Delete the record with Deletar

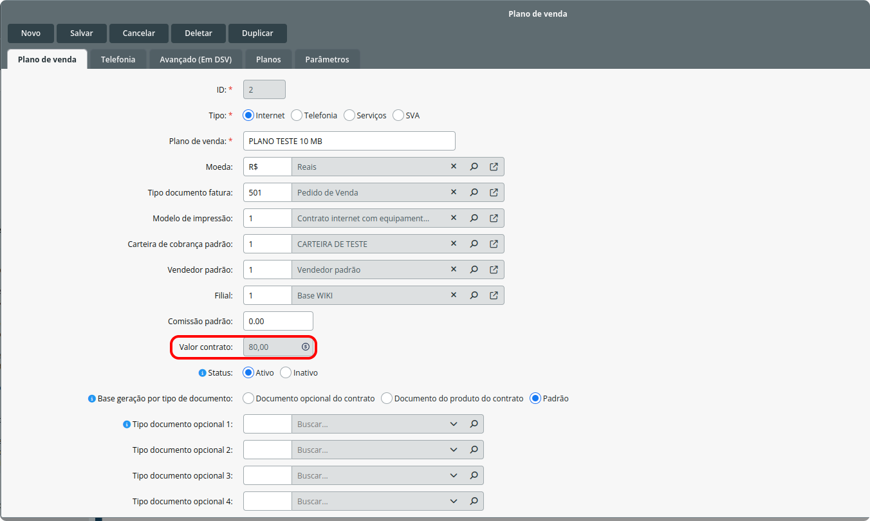pyautogui.click(x=198, y=33)
